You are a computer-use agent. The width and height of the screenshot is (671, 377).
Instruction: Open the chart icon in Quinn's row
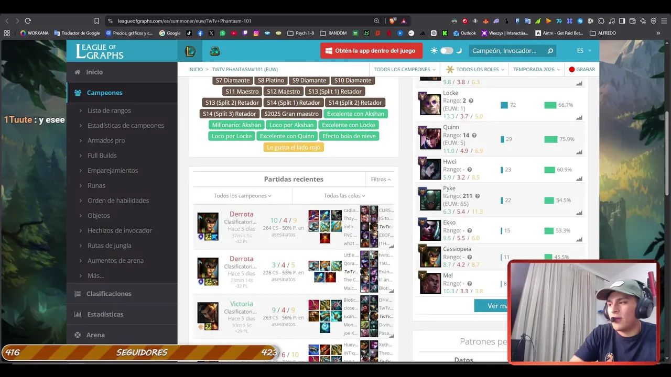click(579, 152)
